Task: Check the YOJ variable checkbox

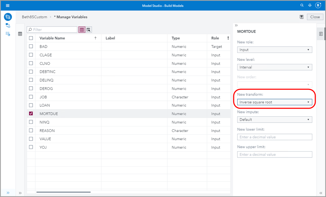Action: (x=31, y=147)
